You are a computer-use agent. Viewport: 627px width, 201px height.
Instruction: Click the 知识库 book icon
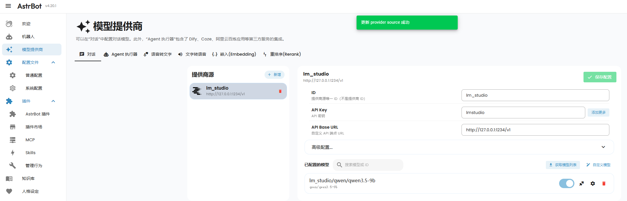pyautogui.click(x=9, y=178)
